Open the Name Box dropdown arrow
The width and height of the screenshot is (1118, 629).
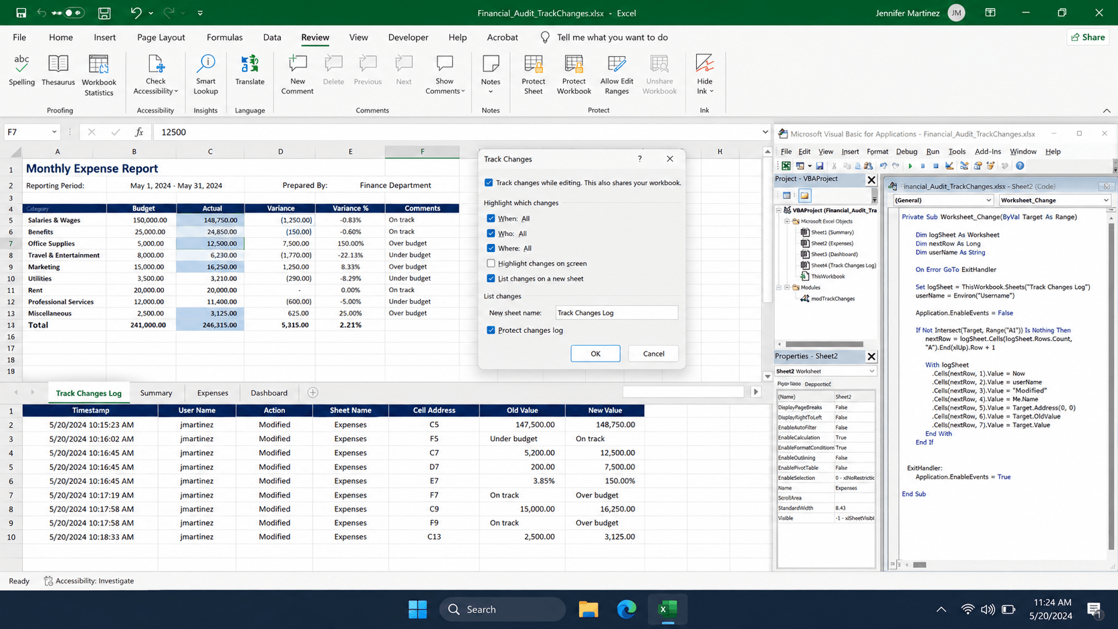tap(54, 132)
